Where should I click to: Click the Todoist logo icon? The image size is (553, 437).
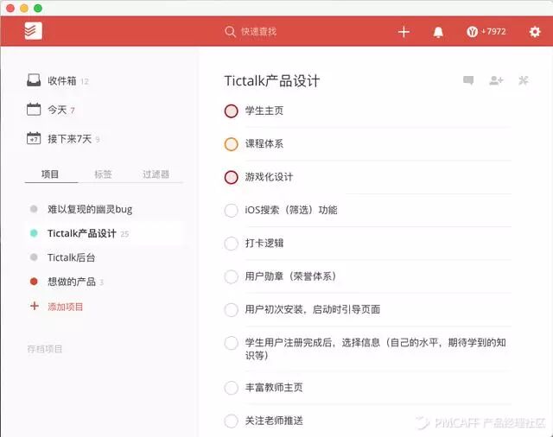33,31
